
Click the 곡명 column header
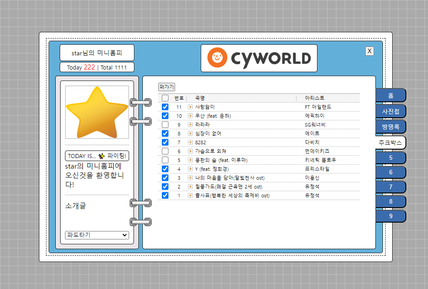(200, 98)
